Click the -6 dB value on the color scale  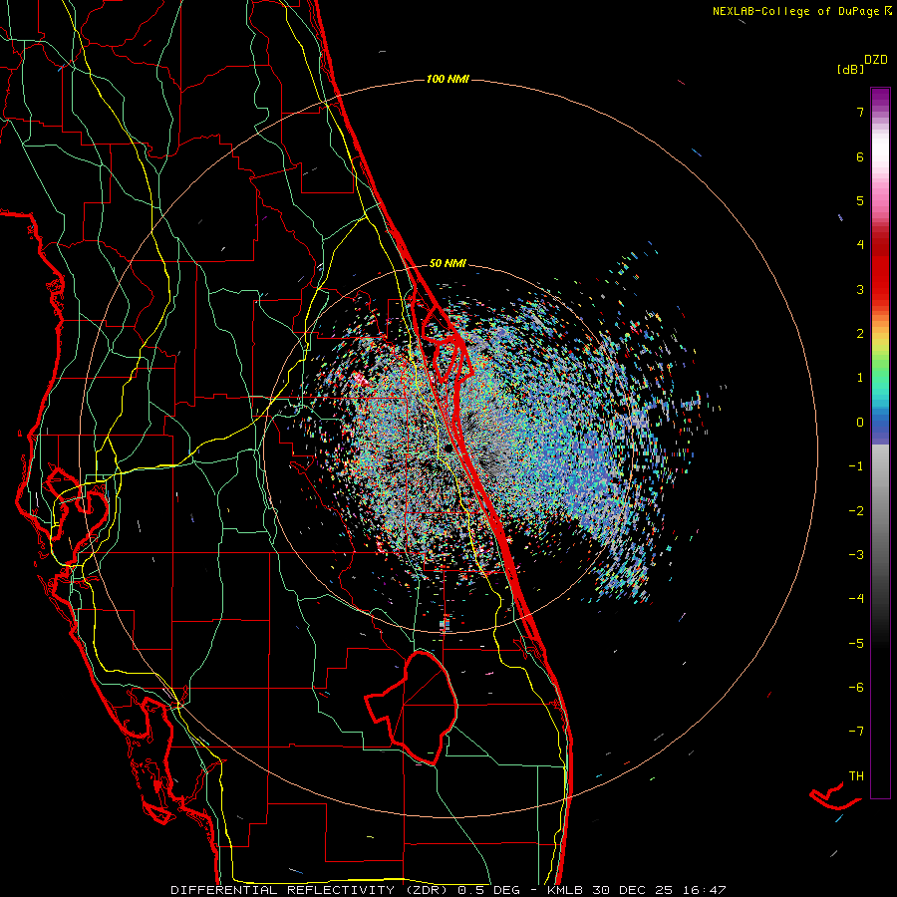(x=856, y=687)
